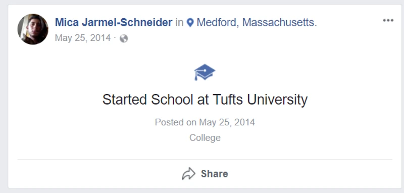Click the word Massachusetts in the location

(x=279, y=23)
